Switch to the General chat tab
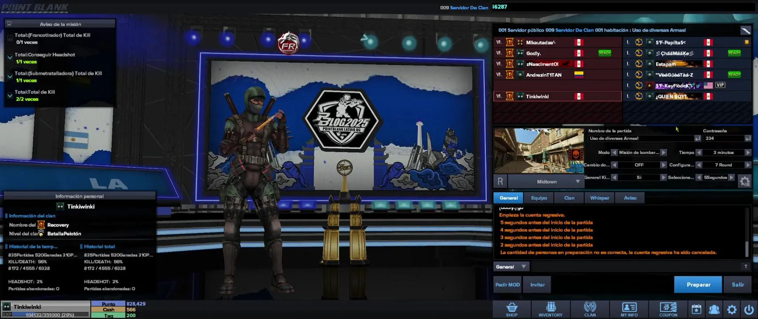The height and width of the screenshot is (319, 758). click(508, 198)
